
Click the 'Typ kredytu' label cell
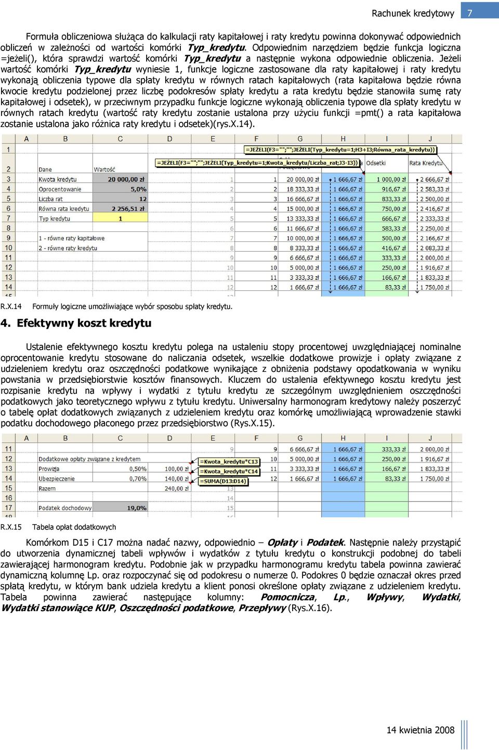coord(65,219)
